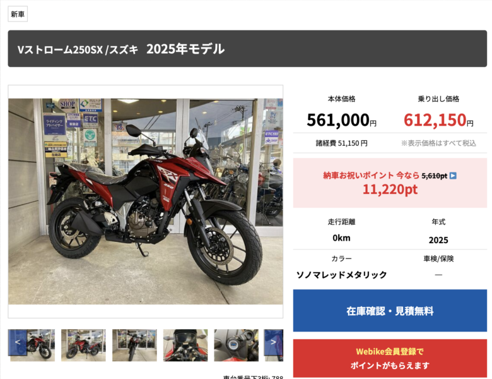Viewport: 492px width, 379px height.
Task: Click the ソノマレッドメタリック color name
Action: click(341, 275)
